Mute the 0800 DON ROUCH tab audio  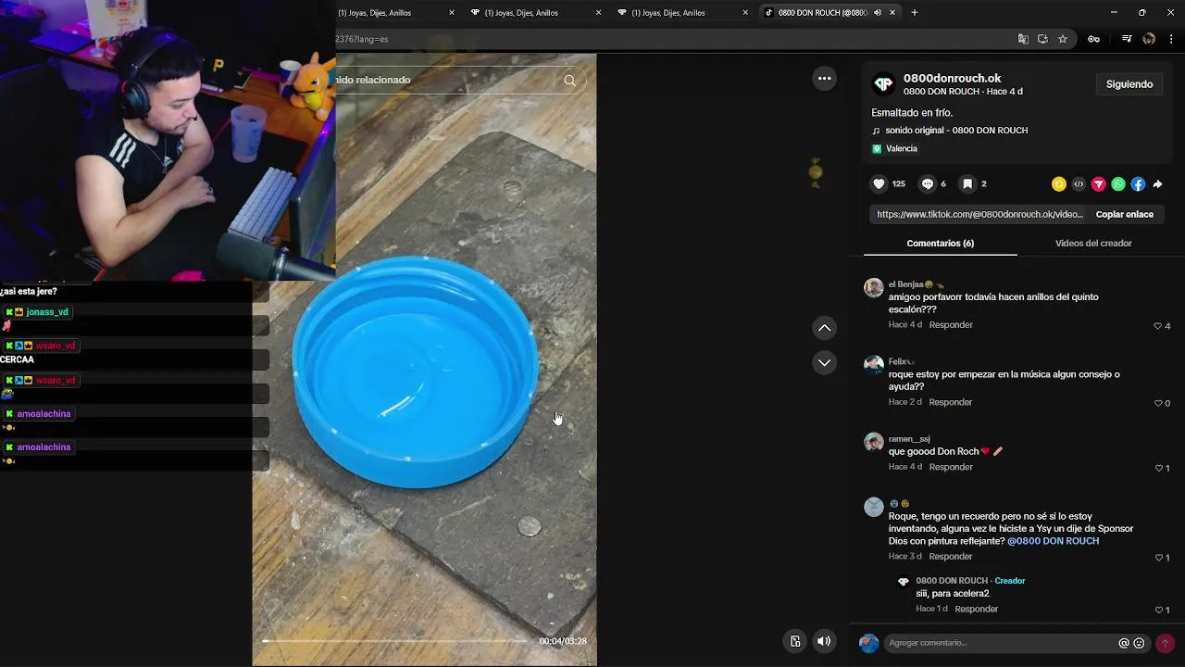coord(877,13)
